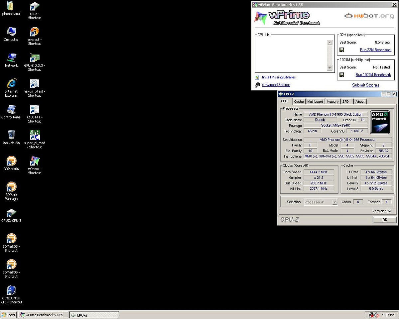This screenshot has width=399, height=319.
Task: Click the save icon under 1024M stability test
Action: (341, 75)
